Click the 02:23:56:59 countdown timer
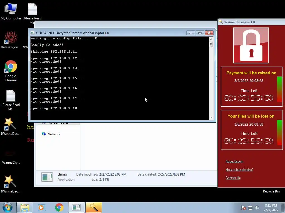Image resolution: width=285 pixels, height=213 pixels. tap(249, 98)
